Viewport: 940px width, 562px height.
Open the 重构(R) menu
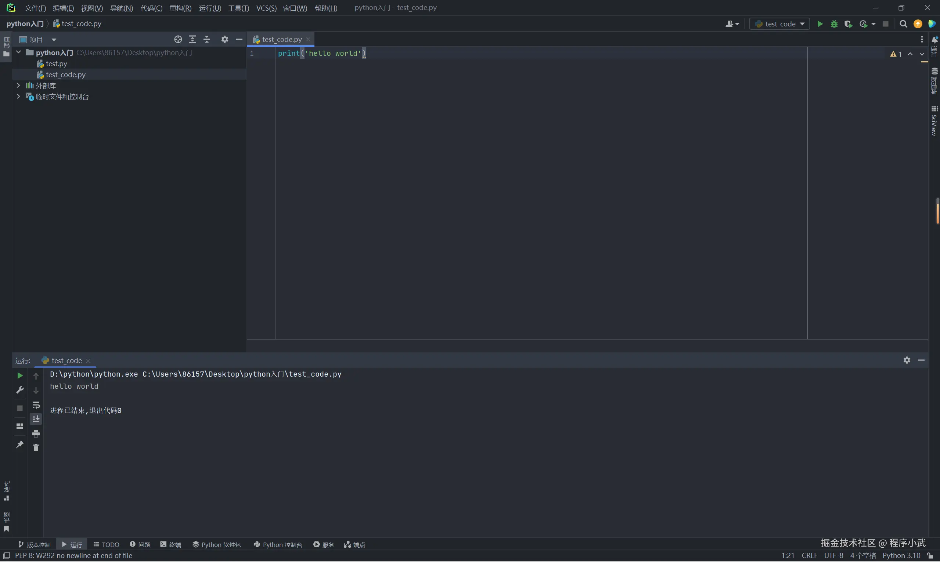(x=180, y=8)
